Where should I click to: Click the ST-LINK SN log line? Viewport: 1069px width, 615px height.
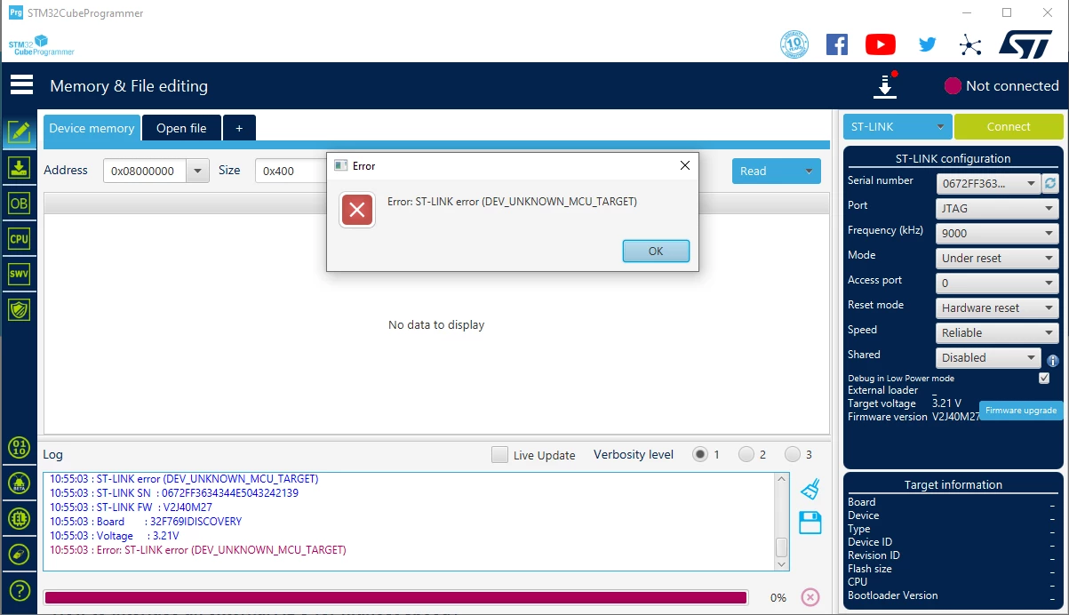[174, 493]
